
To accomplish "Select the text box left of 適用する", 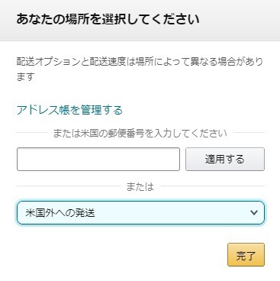I will coord(98,159).
